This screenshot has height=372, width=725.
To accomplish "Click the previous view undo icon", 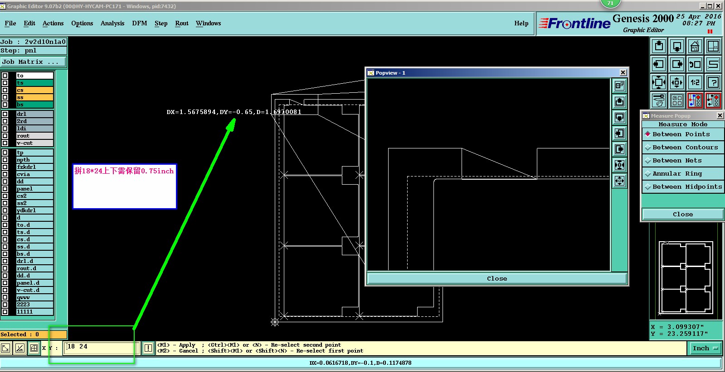I will coord(695,64).
